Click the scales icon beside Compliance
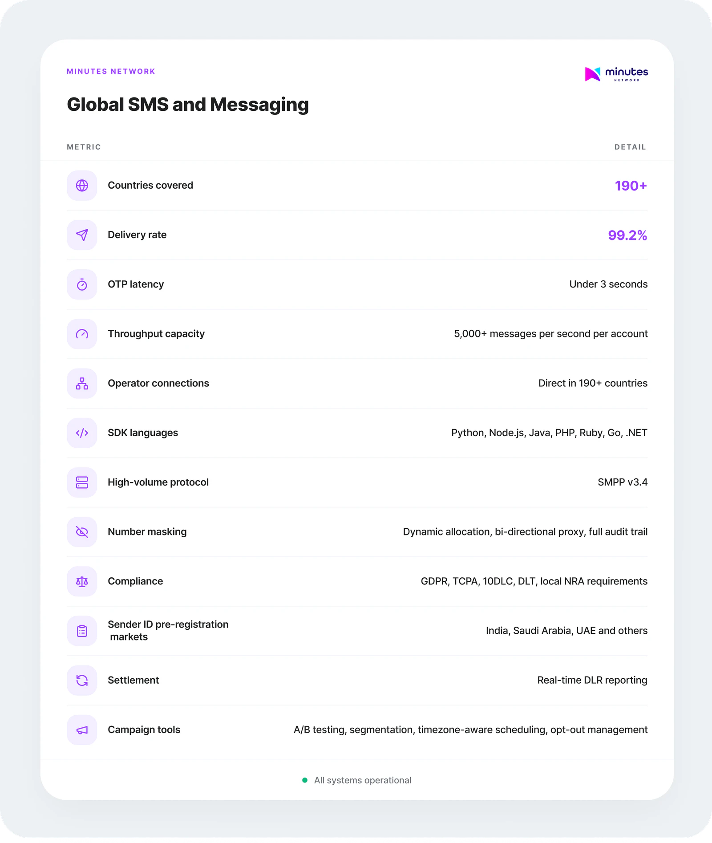This screenshot has width=712, height=843. [82, 581]
